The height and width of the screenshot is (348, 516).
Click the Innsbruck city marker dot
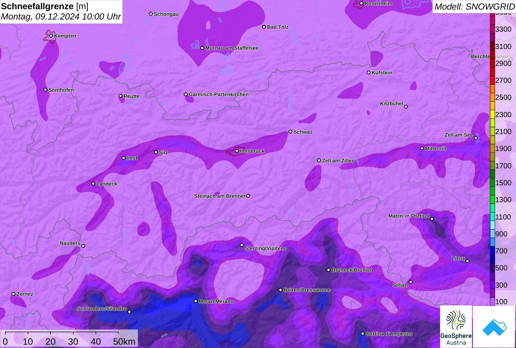point(237,151)
